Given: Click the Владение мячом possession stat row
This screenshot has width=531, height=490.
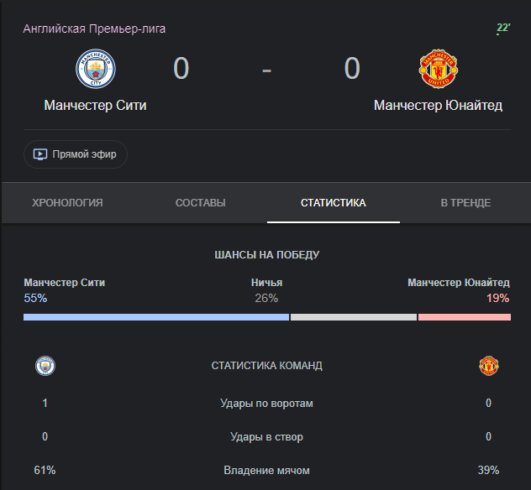Looking at the screenshot, I should click(266, 471).
